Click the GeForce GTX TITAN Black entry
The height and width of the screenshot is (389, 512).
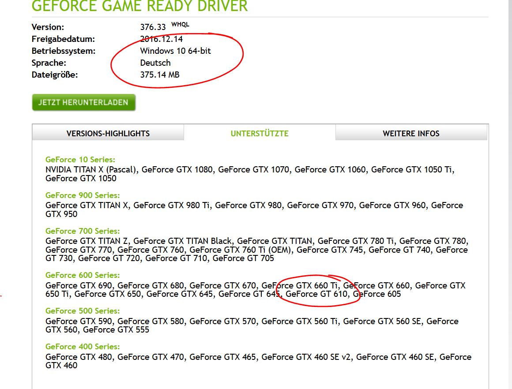click(x=183, y=241)
